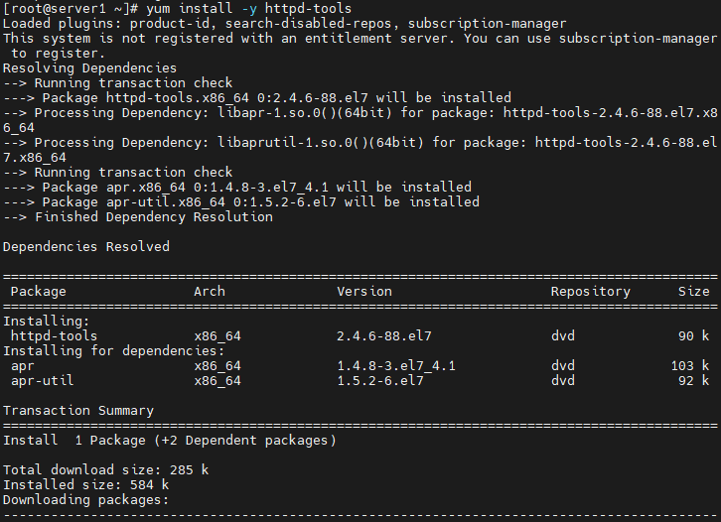The width and height of the screenshot is (721, 522).
Task: Click the Arch column header
Action: coord(210,292)
